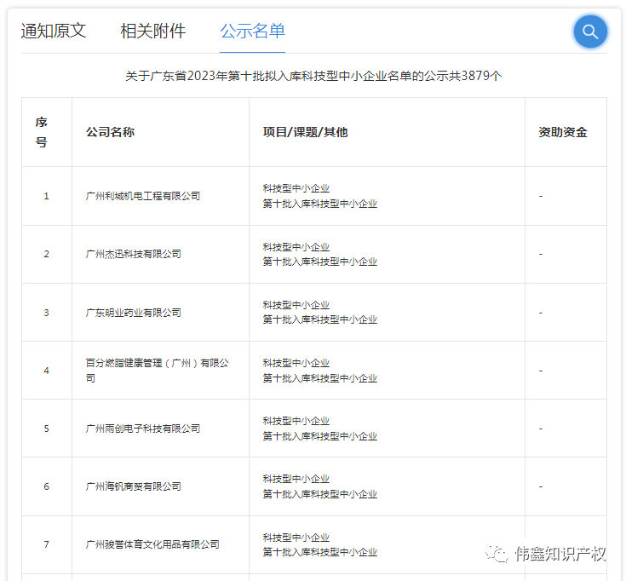Click serial number 5 cell
626x581 pixels.
click(46, 429)
